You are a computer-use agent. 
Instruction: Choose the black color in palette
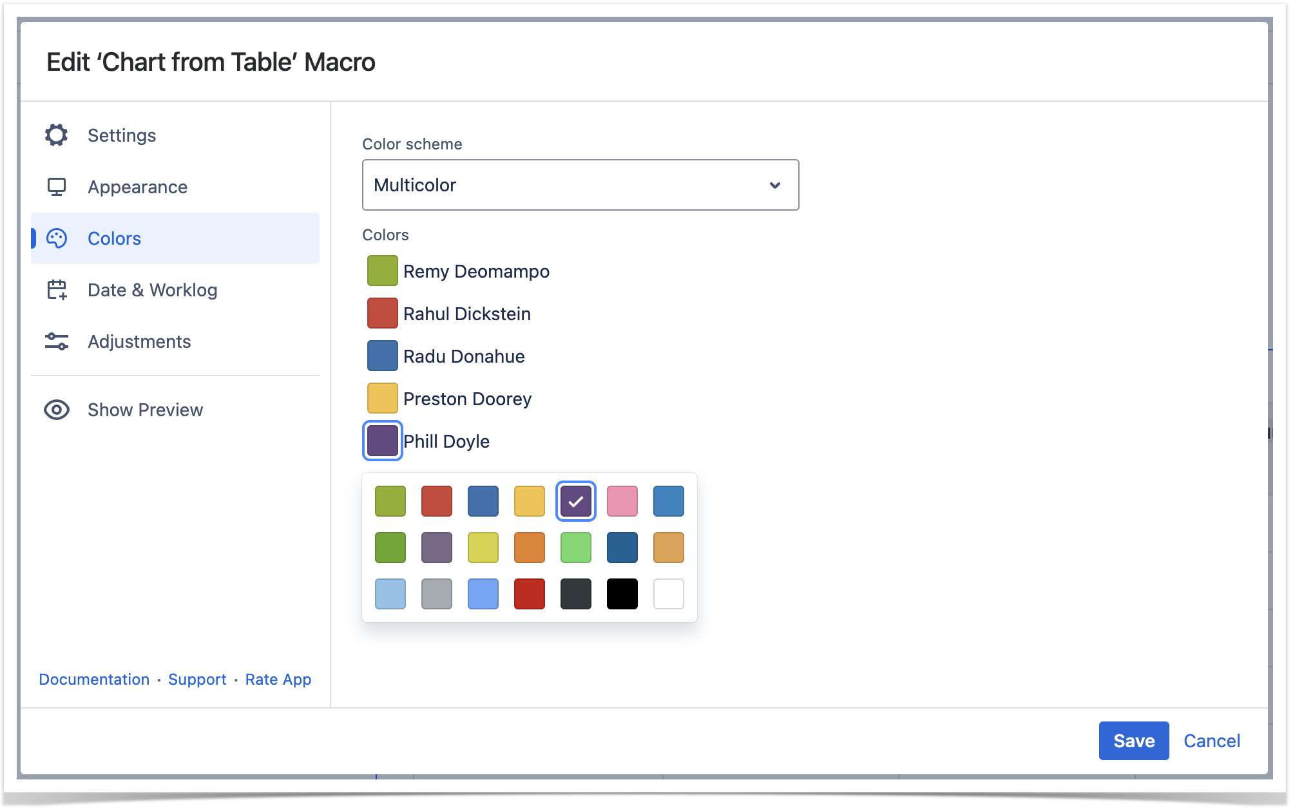622,594
